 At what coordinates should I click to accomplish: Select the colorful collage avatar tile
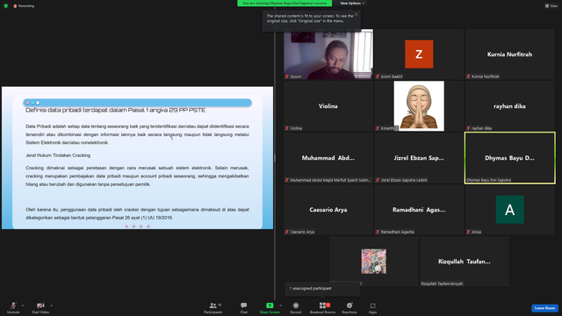coord(374,262)
